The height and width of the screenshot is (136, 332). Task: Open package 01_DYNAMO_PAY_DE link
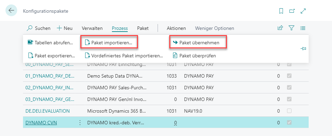(49, 76)
